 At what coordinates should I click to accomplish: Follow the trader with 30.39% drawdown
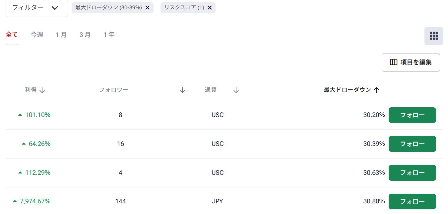click(412, 144)
